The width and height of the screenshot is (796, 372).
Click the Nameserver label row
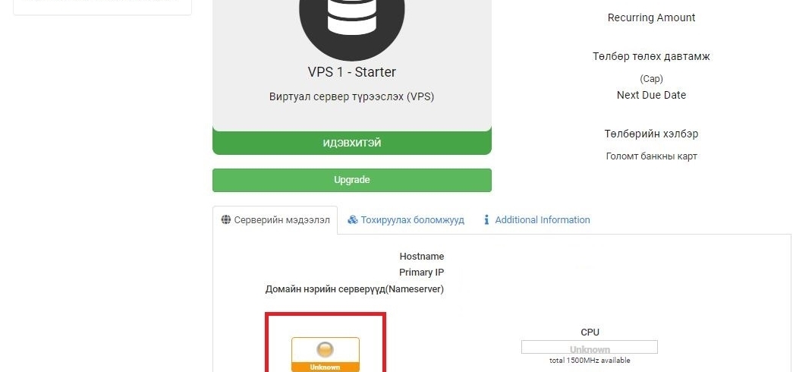coord(354,289)
